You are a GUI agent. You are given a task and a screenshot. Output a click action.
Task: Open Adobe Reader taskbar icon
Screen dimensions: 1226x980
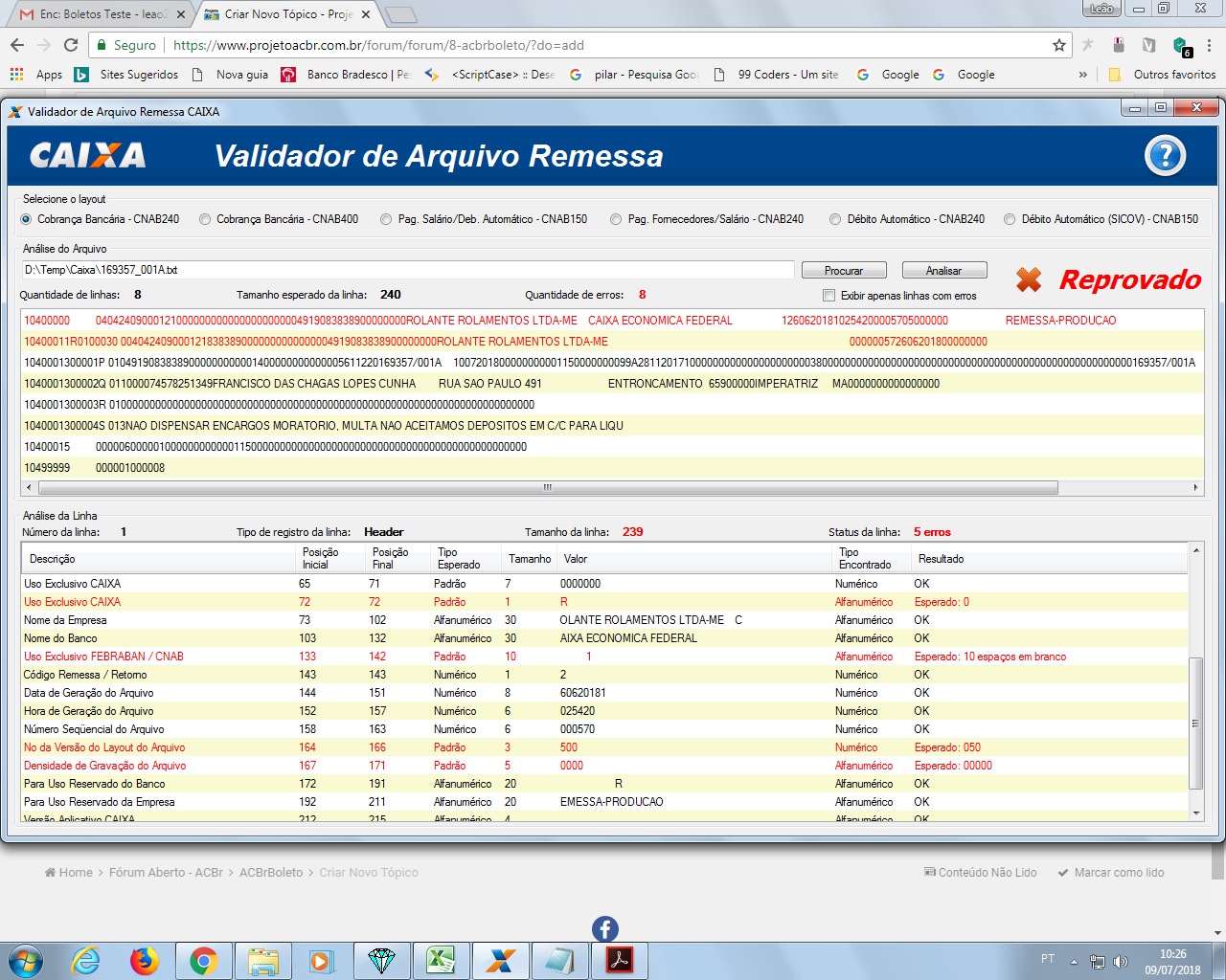tap(620, 961)
